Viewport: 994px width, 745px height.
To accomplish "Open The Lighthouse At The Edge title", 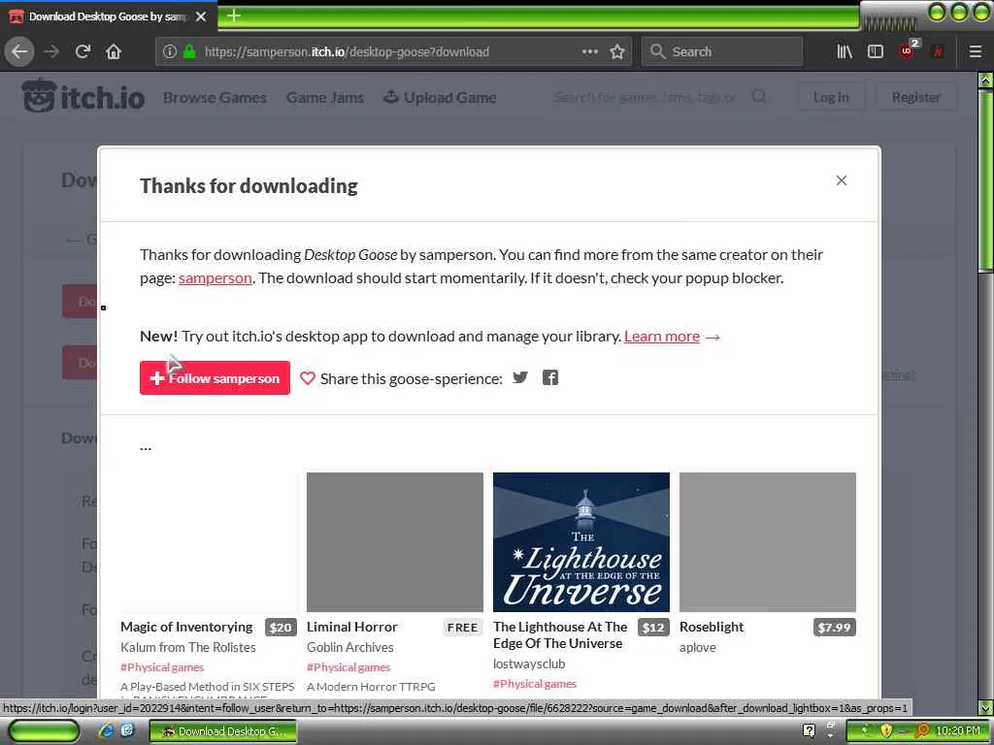I will (x=560, y=634).
